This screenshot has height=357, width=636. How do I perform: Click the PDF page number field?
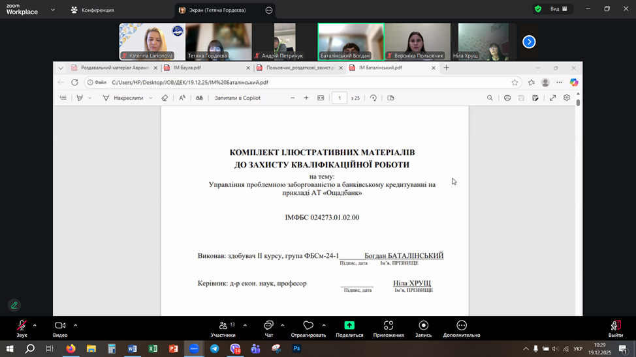pyautogui.click(x=339, y=98)
